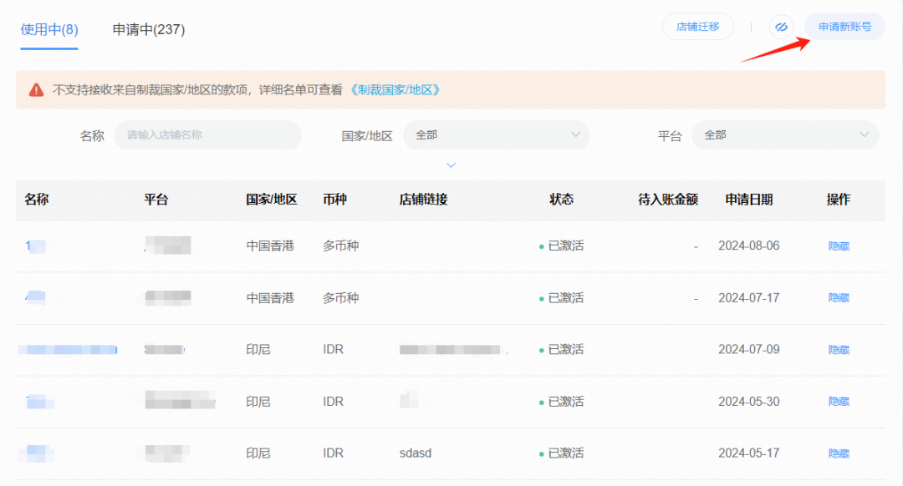
Task: Click the 待入账金额 column header
Action: point(667,200)
